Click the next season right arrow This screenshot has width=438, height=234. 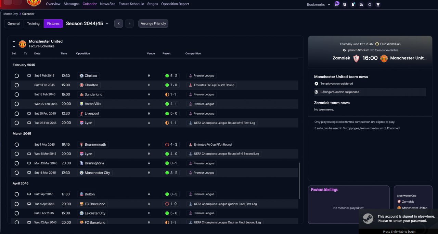click(129, 24)
